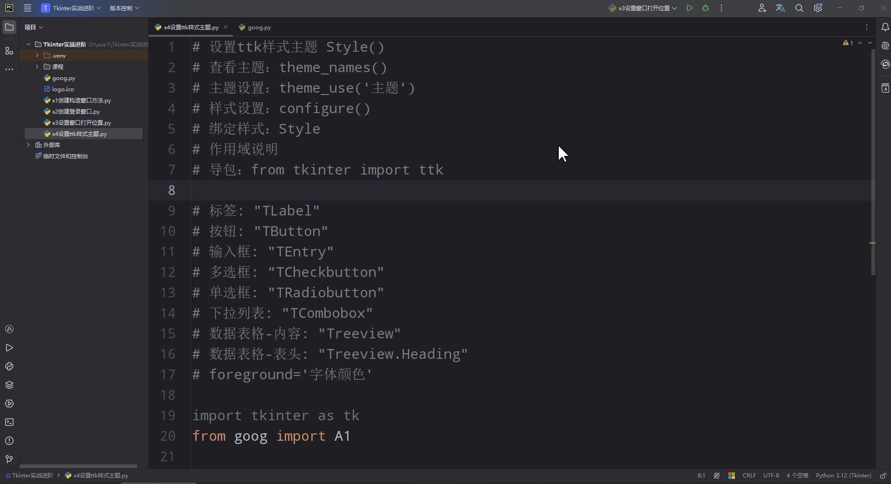891x484 pixels.
Task: Toggle the Project tool window folder icon
Action: point(9,27)
